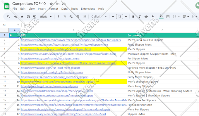Decrease the font size

pos(113,17)
